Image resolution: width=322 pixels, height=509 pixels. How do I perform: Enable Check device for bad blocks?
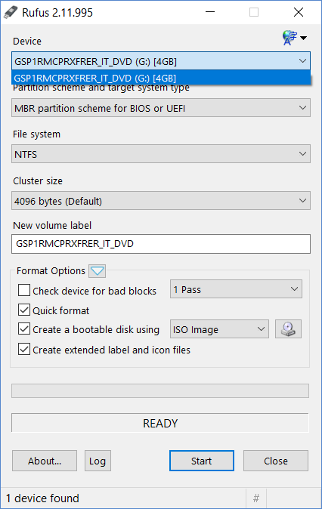[24, 290]
